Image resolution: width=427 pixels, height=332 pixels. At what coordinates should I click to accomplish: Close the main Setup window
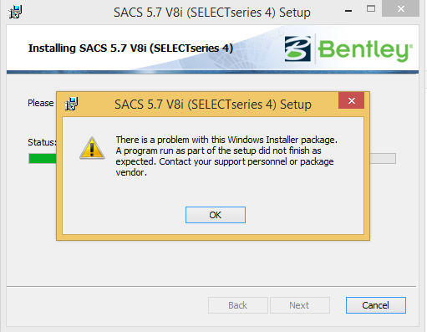[400, 8]
